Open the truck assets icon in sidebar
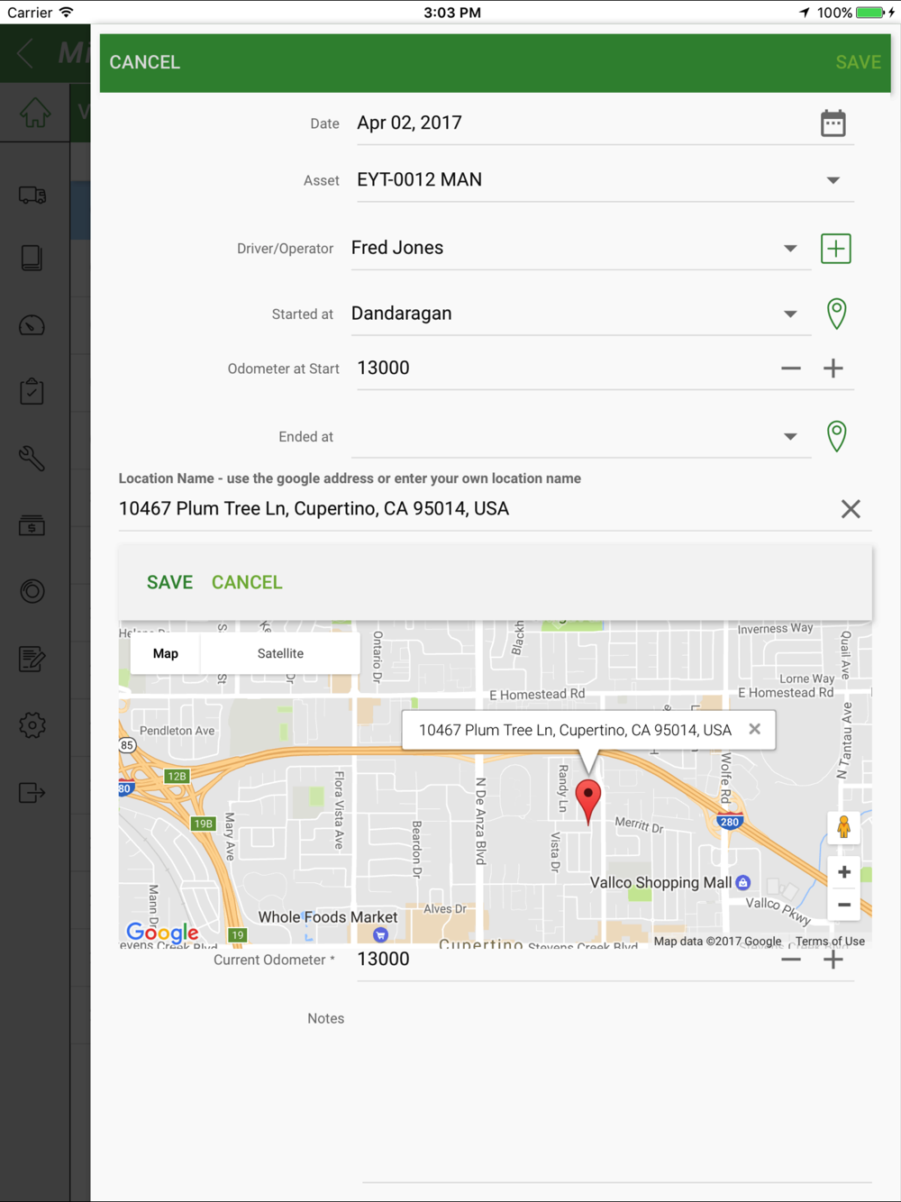 tap(32, 195)
